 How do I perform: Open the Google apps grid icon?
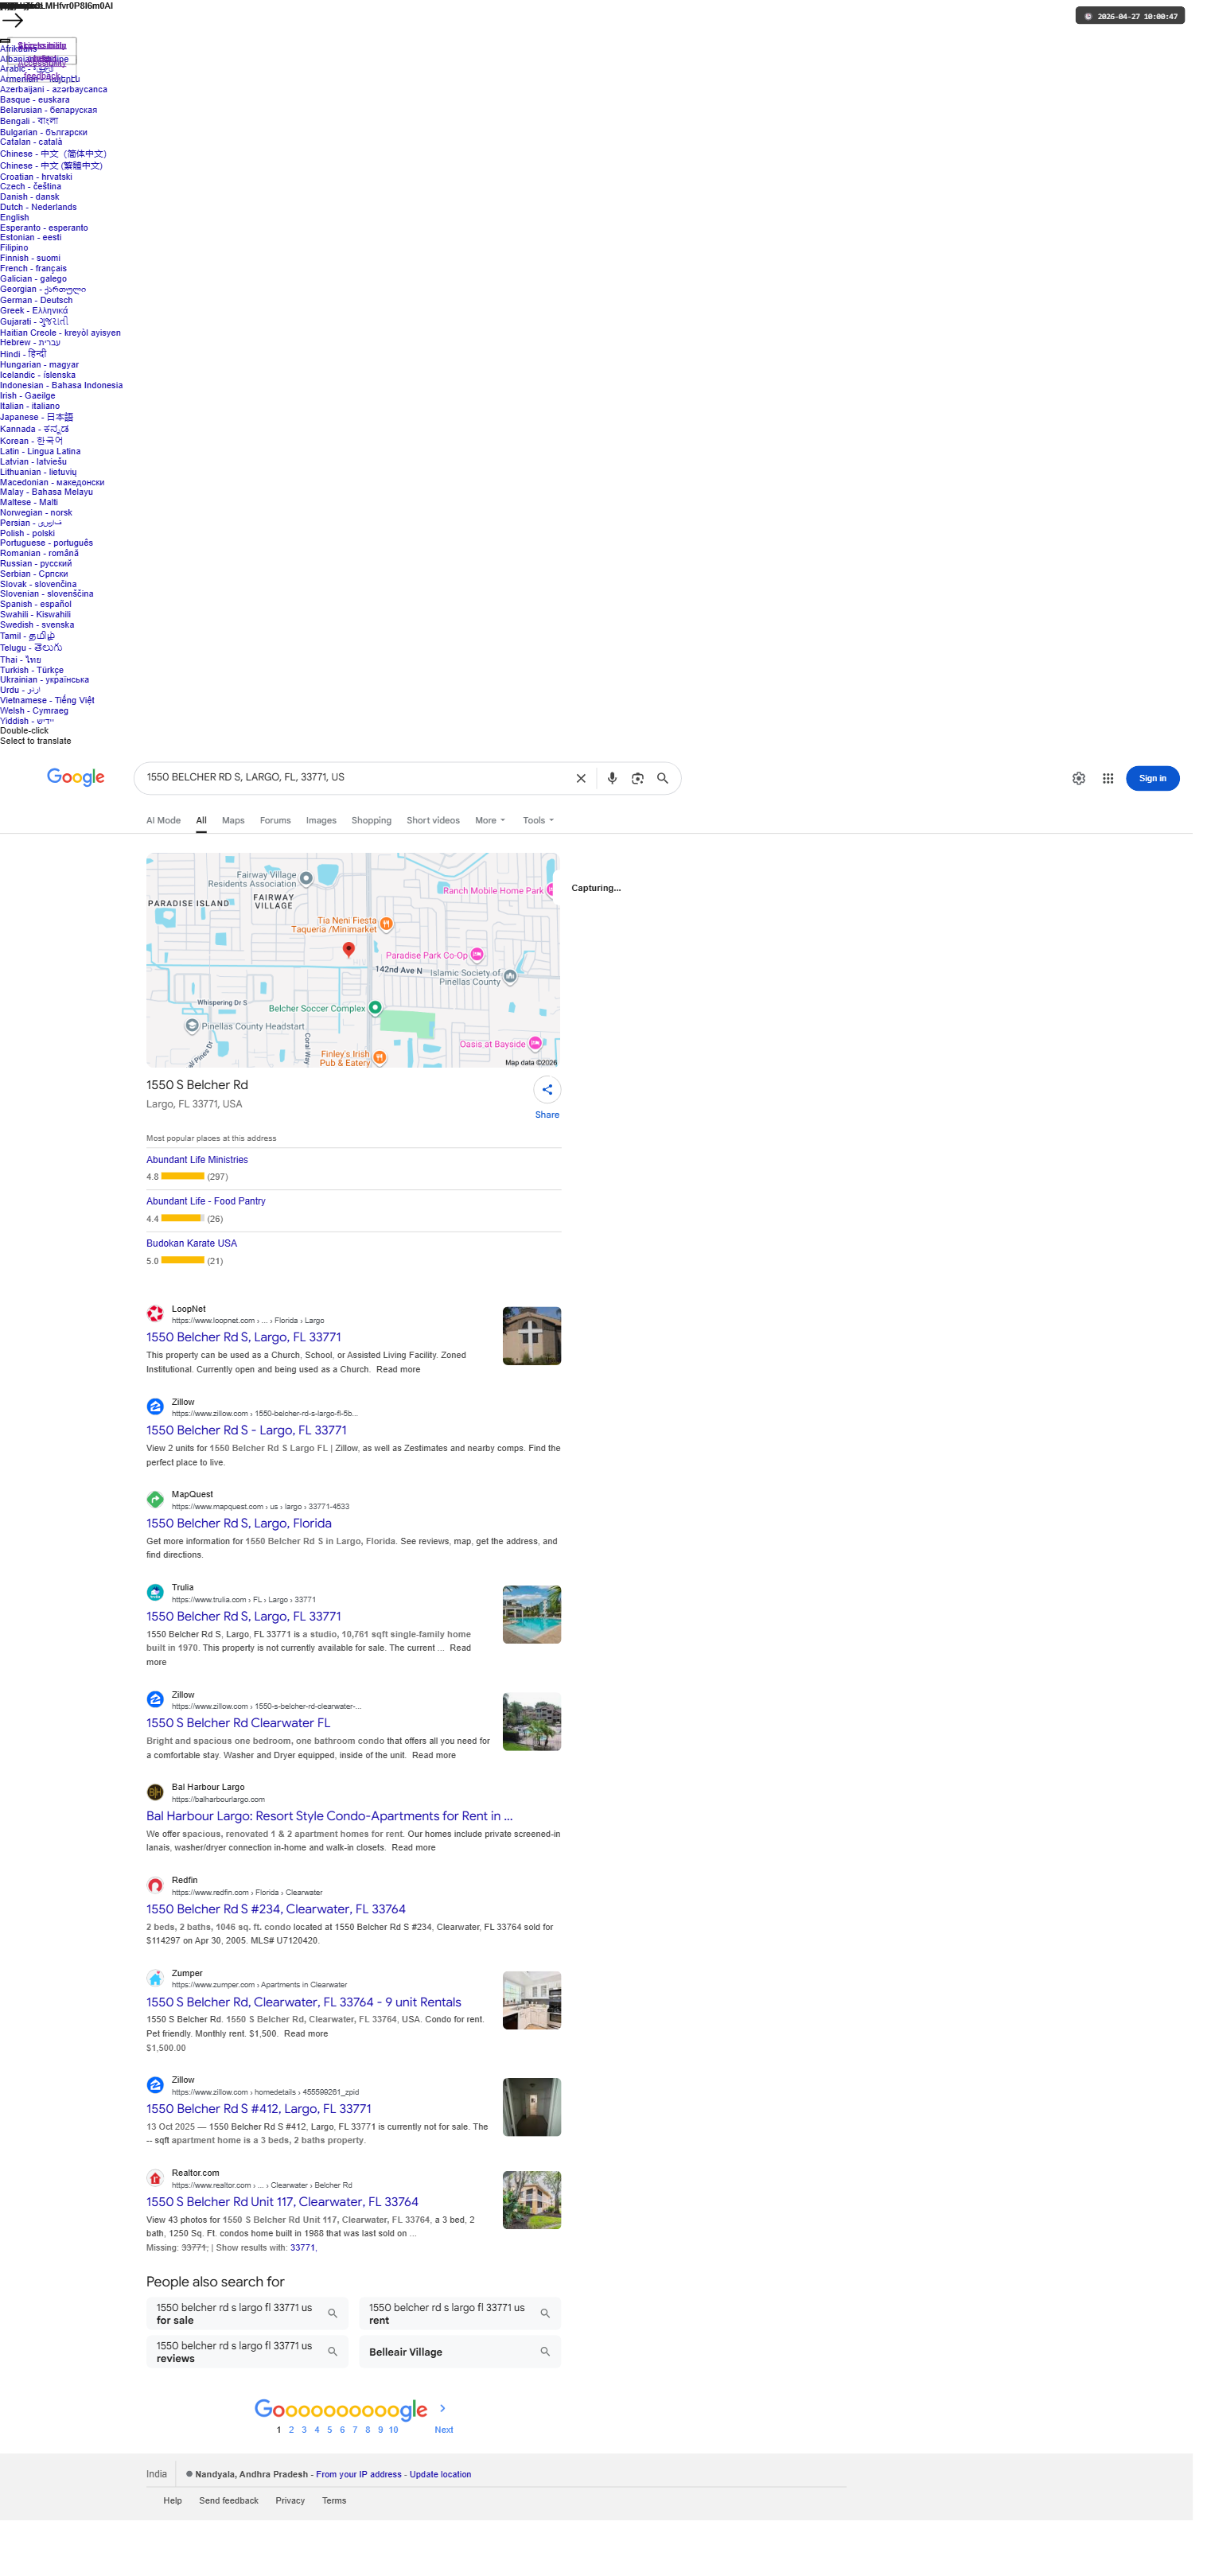pos(1108,779)
